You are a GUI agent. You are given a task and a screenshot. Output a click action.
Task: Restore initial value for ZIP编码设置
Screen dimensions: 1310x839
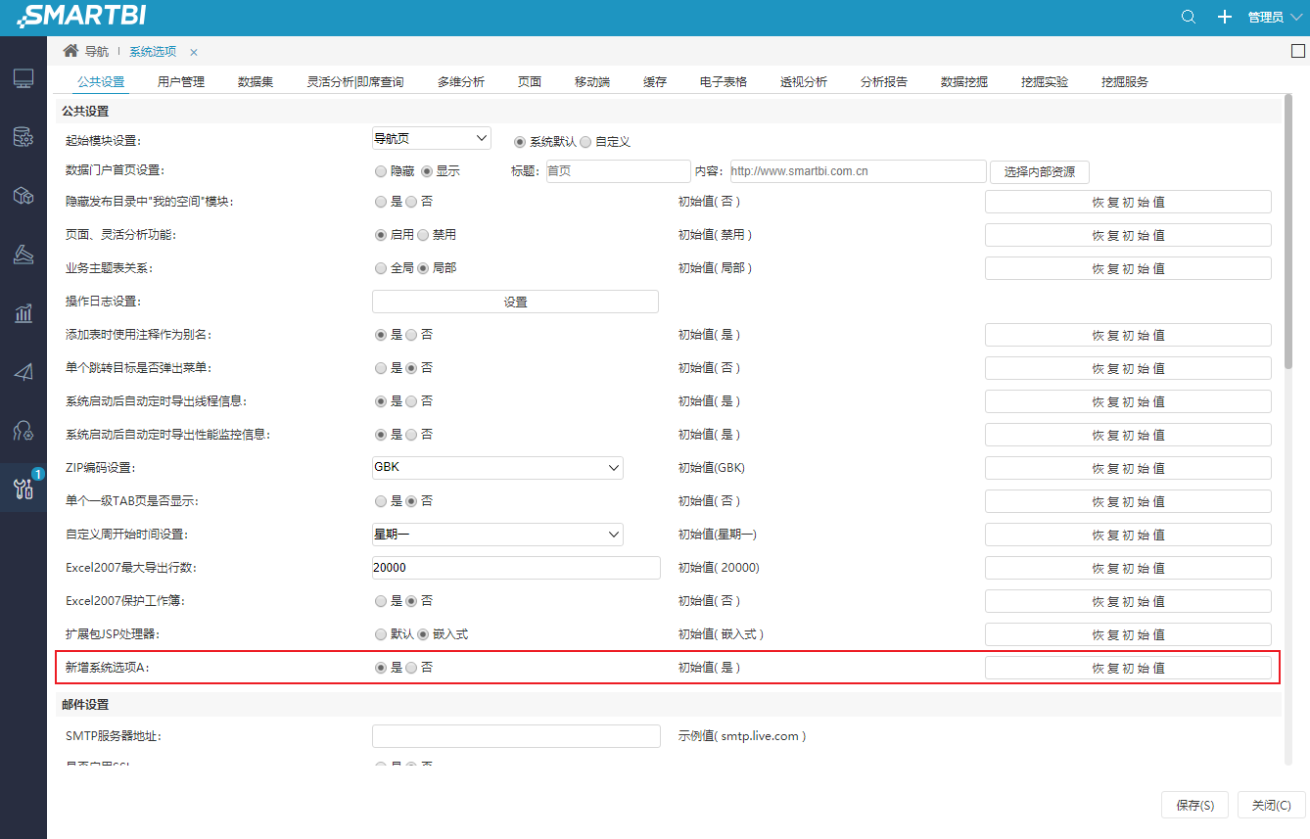click(1128, 468)
